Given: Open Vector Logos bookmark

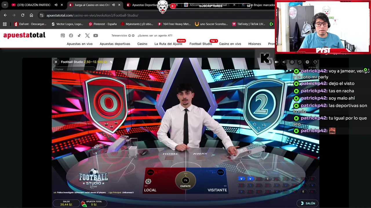Looking at the screenshot, I should [x=67, y=24].
